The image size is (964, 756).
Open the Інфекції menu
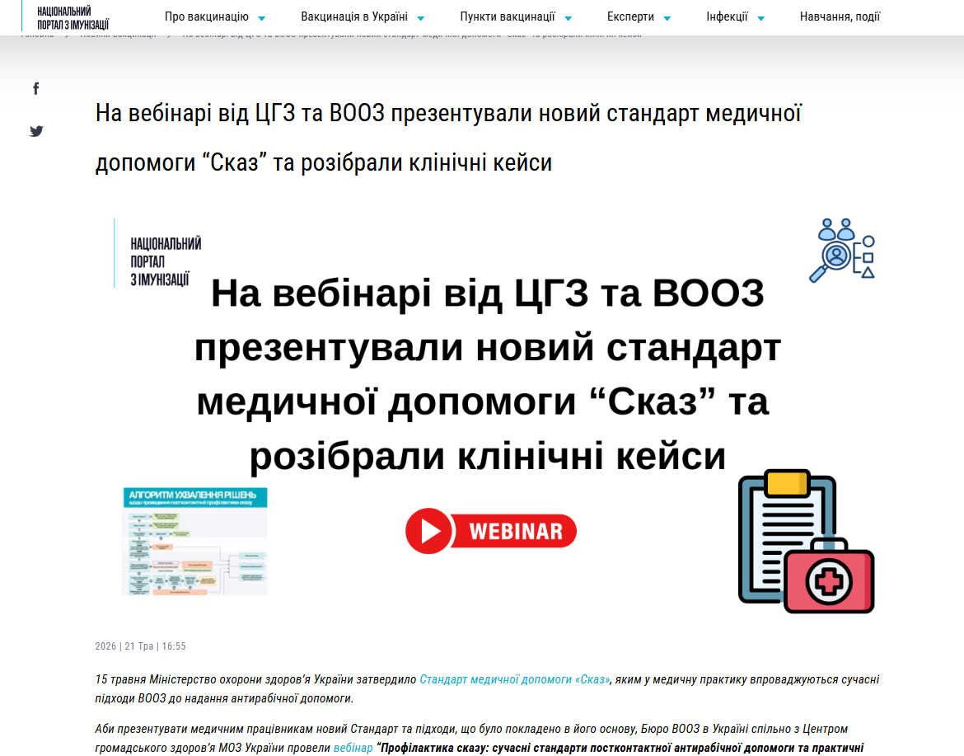coord(727,16)
